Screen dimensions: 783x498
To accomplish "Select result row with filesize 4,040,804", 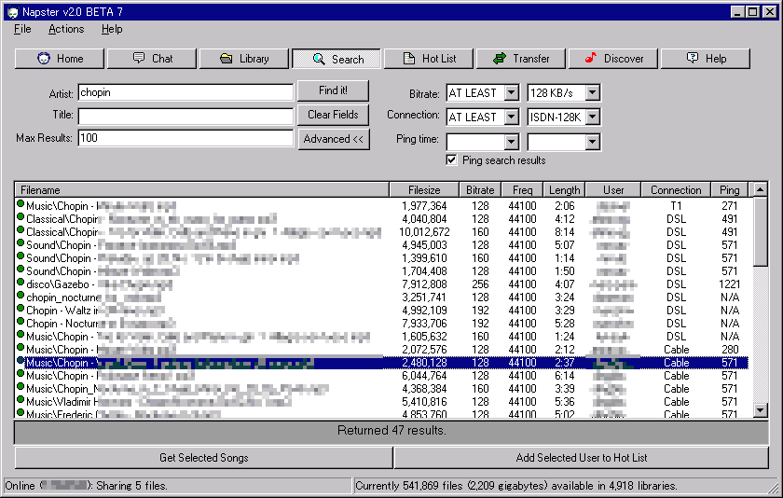I will pos(382,219).
